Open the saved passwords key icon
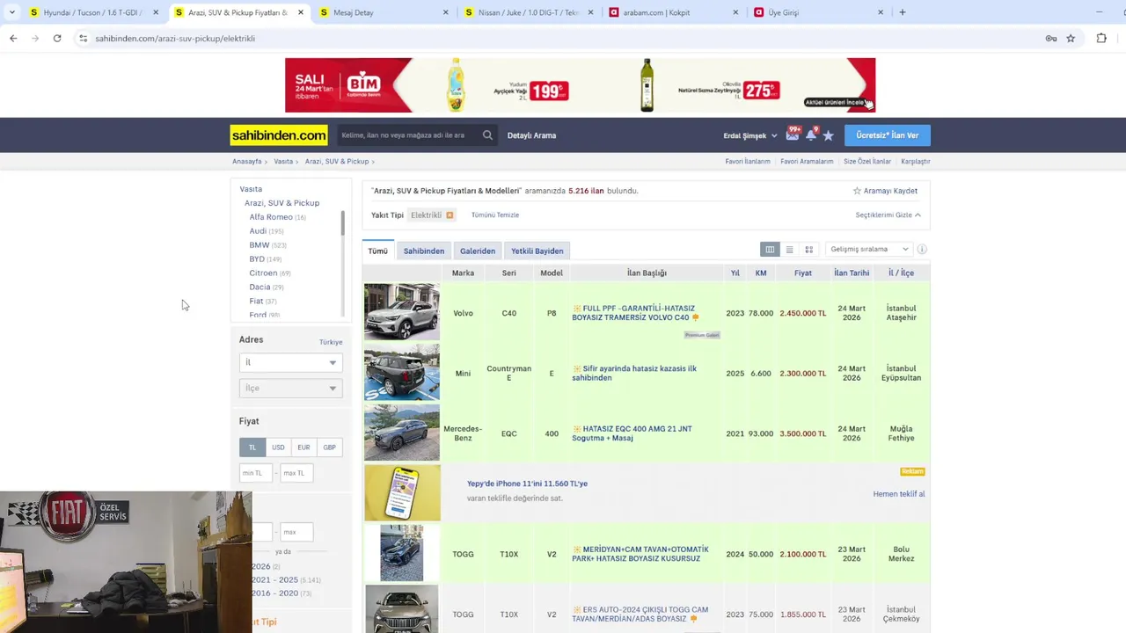The width and height of the screenshot is (1126, 633). (1050, 39)
